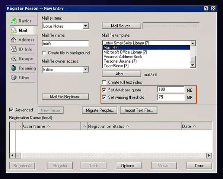Click the Mail Server button

122,26
